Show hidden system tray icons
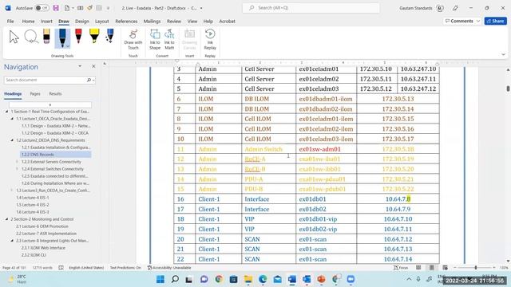Viewport: 511px width, 287px height. 409,279
